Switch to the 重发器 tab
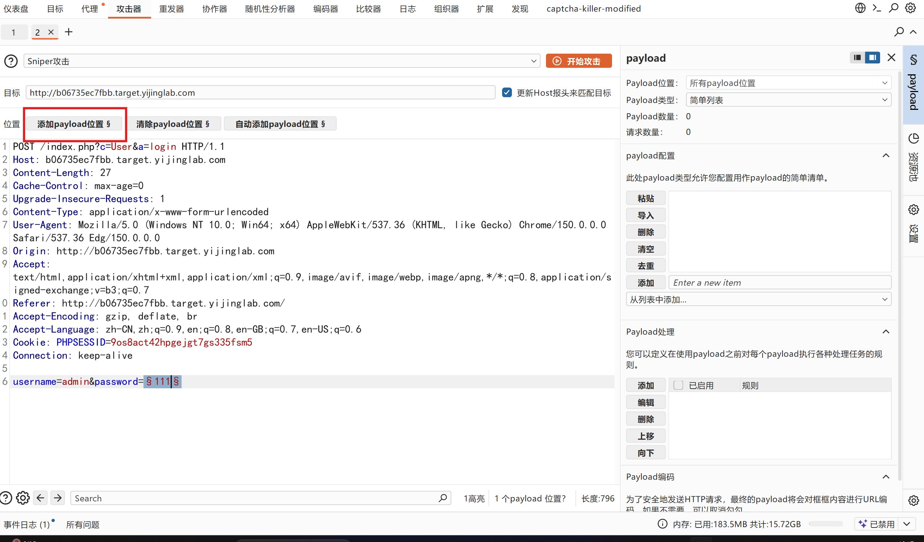 tap(171, 9)
